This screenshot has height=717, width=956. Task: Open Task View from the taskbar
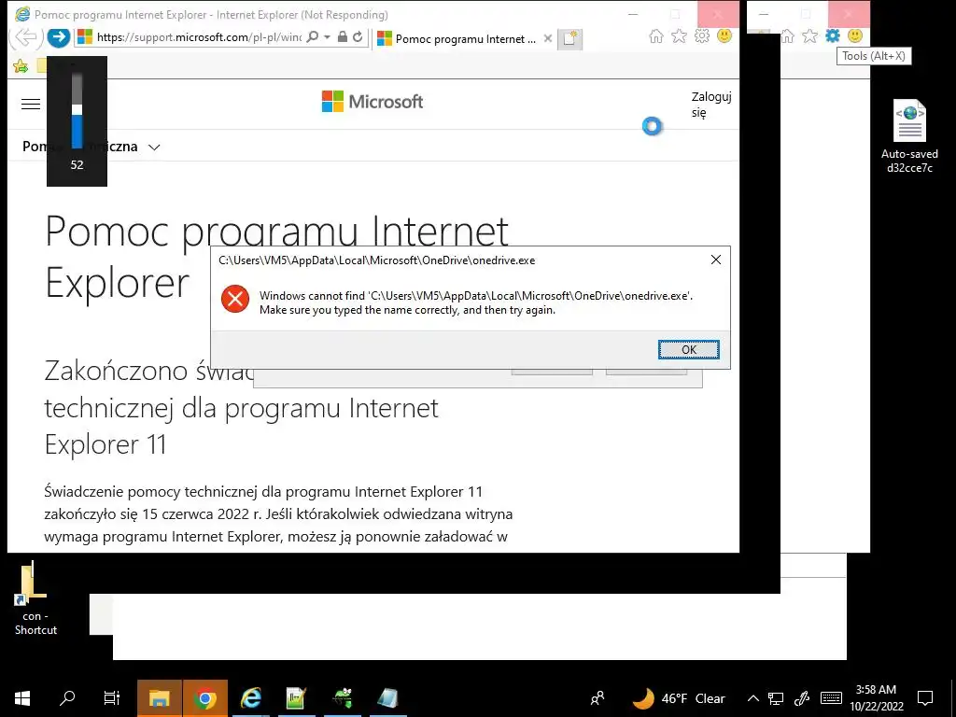tap(112, 698)
